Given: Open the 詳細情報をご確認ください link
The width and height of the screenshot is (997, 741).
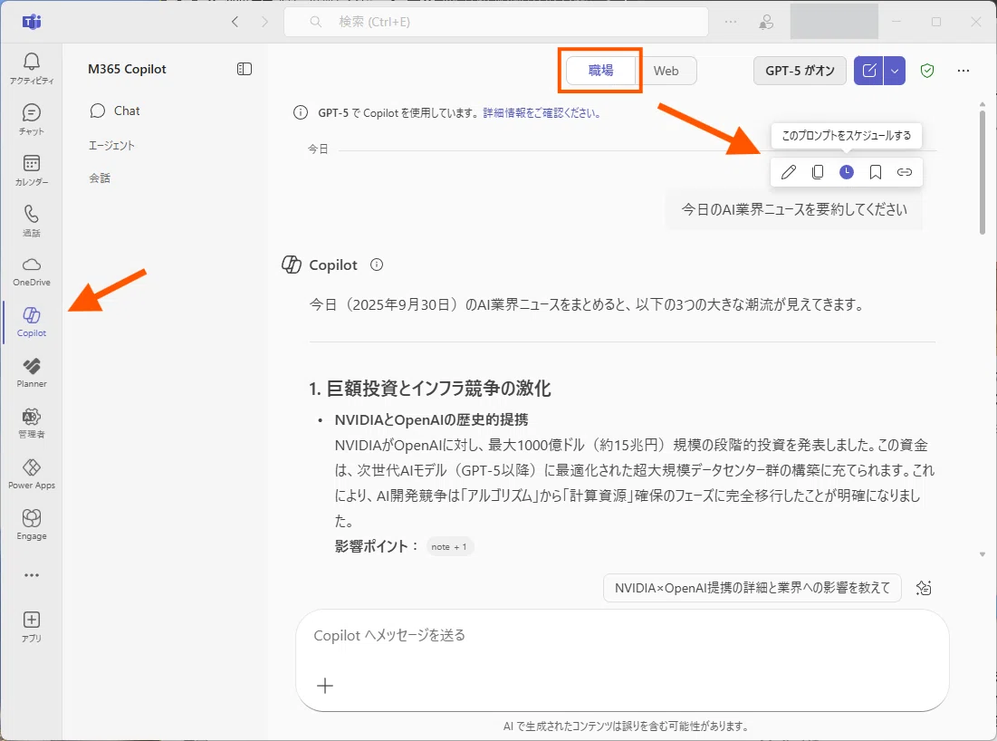Looking at the screenshot, I should pyautogui.click(x=542, y=112).
